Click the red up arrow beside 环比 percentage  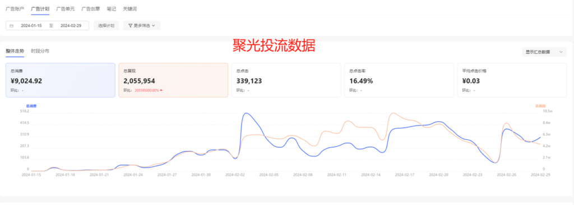pos(161,90)
